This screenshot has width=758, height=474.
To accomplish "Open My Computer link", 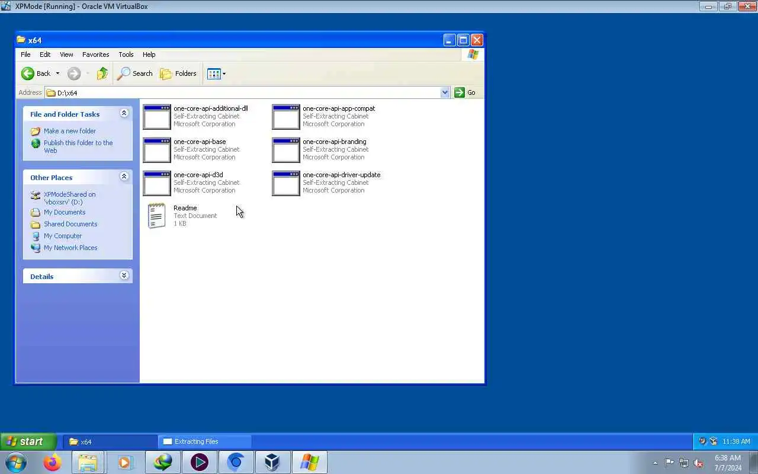I will click(x=63, y=236).
